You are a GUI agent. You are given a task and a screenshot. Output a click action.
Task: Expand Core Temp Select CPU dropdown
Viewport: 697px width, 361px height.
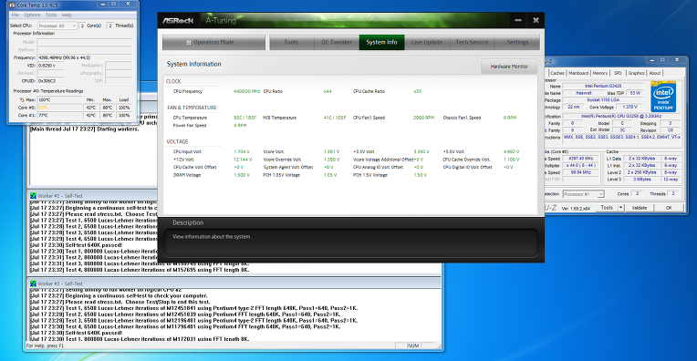click(x=57, y=26)
